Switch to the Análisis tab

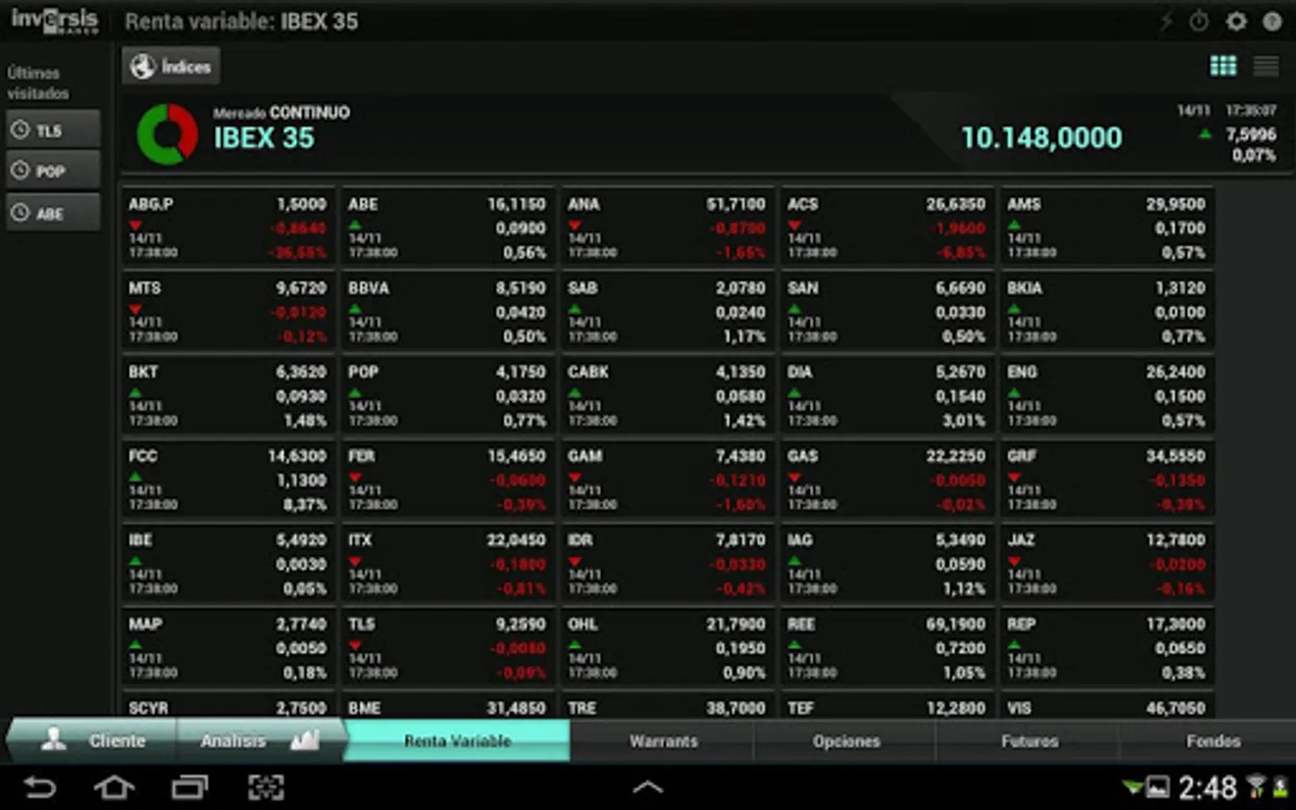pos(260,741)
